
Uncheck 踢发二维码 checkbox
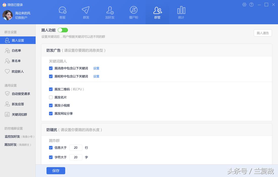point(51,89)
